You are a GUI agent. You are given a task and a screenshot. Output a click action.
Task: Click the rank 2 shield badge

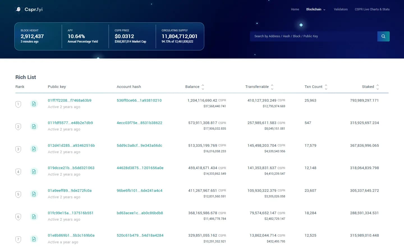coord(18,127)
